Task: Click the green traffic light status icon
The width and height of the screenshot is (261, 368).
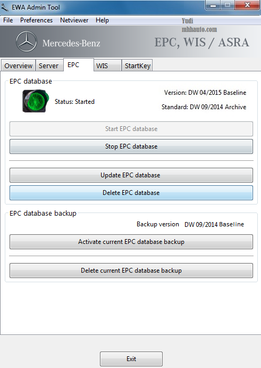Action: coord(36,101)
